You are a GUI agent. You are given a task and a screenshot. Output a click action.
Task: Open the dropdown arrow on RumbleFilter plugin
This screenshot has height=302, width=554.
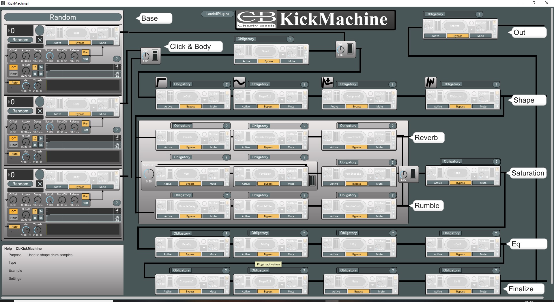click(282, 210)
